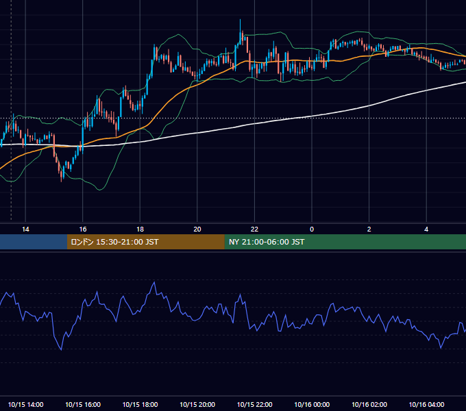
Task: Click the 10/15 20:00 date label
Action: 197,404
